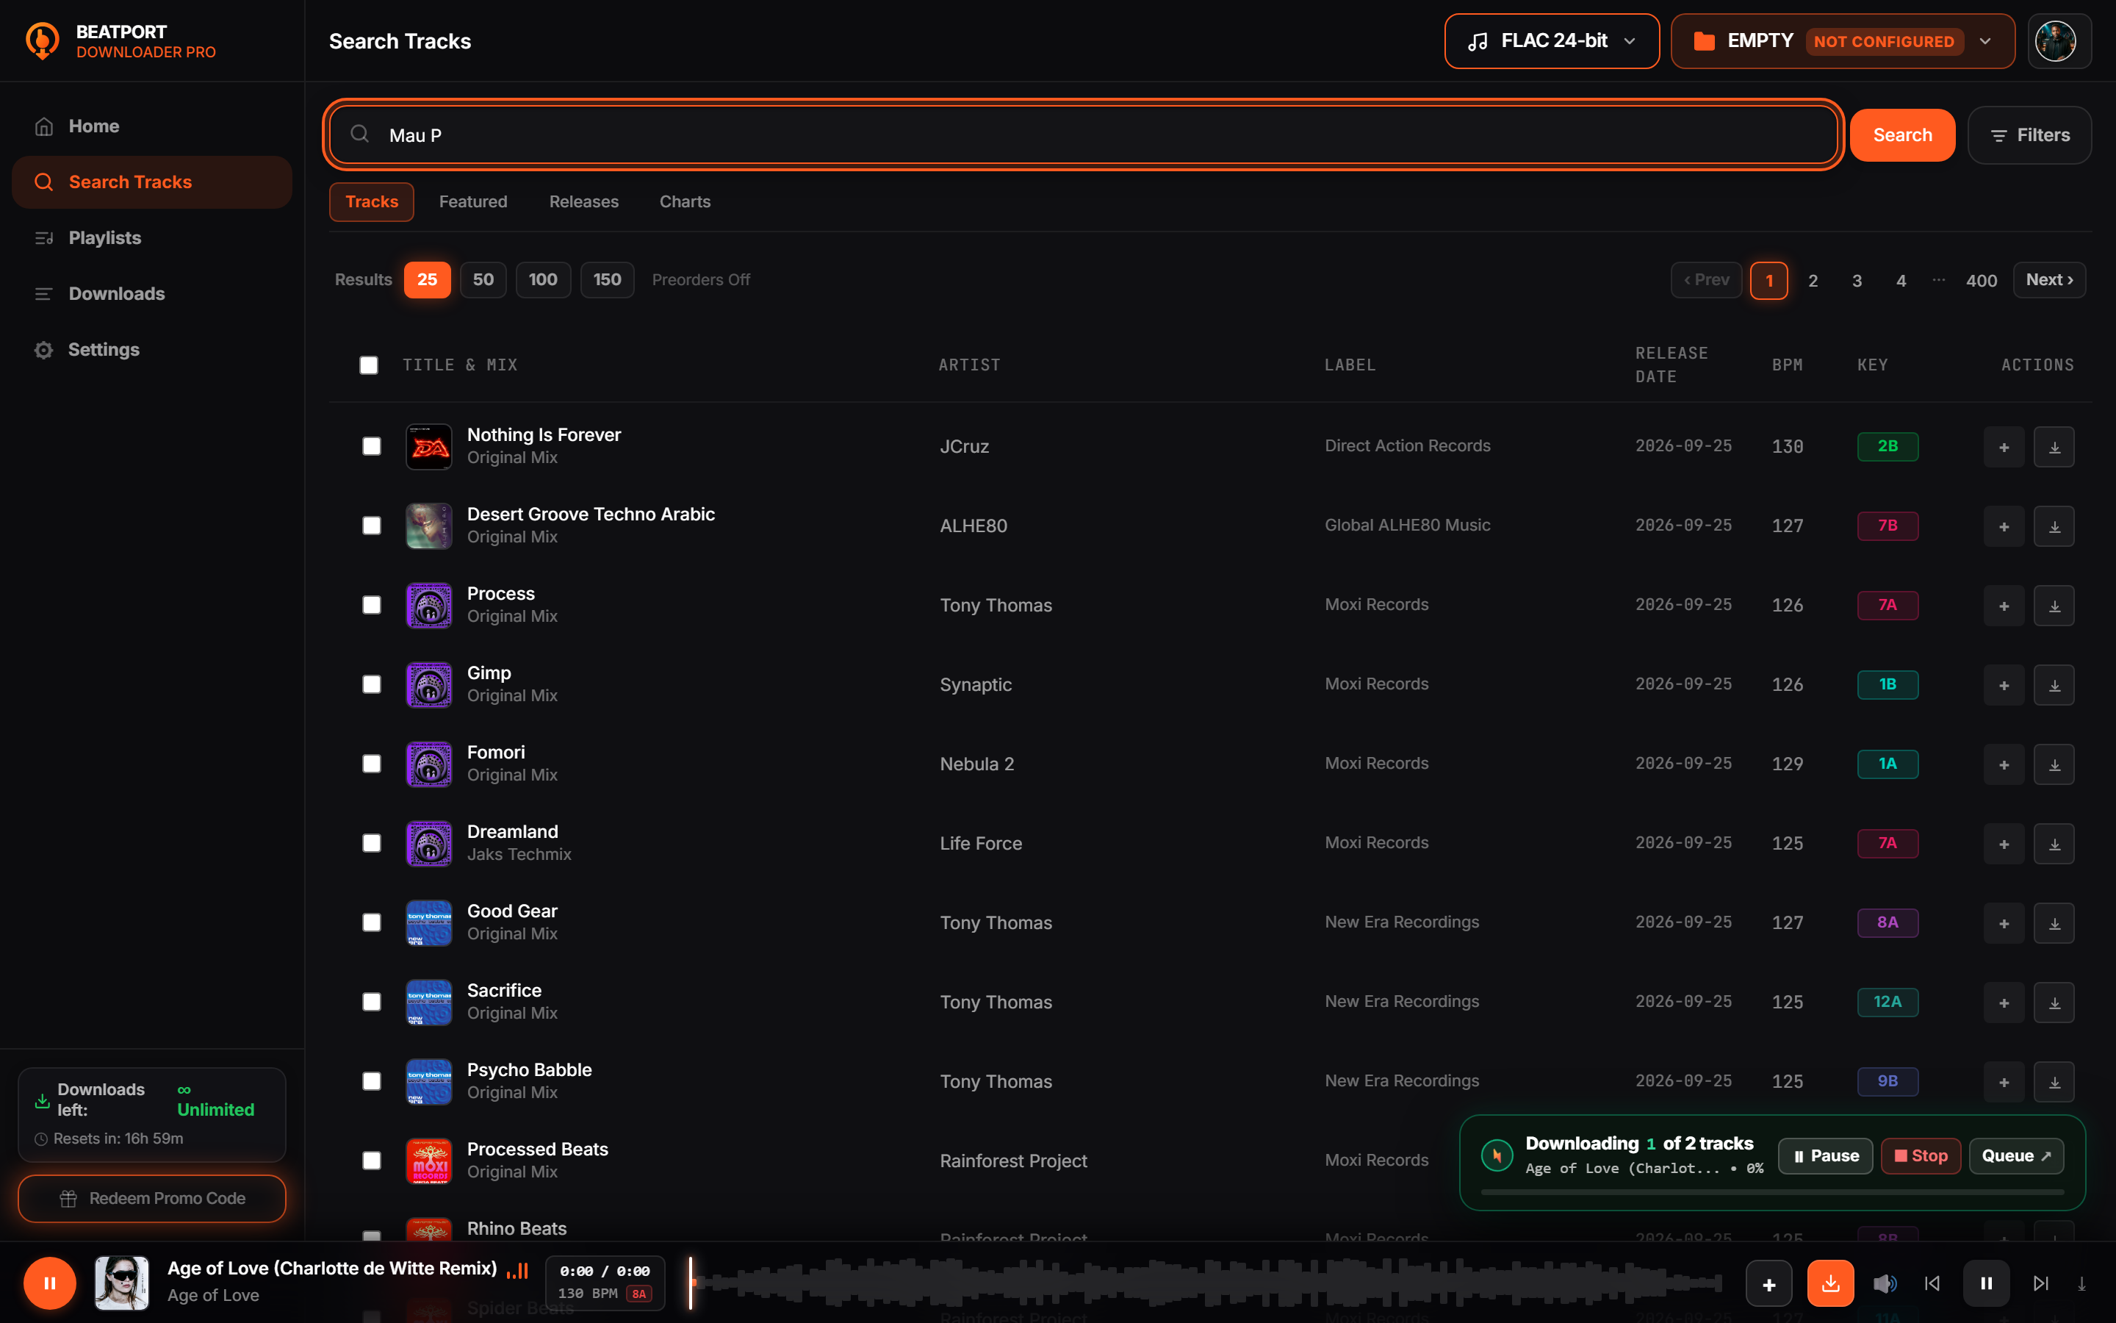Download the Dreamland track

pyautogui.click(x=2054, y=845)
